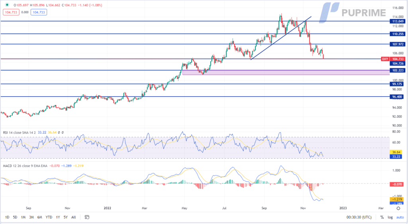Select the 113.049 horizontal line price label

pyautogui.click(x=398, y=21)
